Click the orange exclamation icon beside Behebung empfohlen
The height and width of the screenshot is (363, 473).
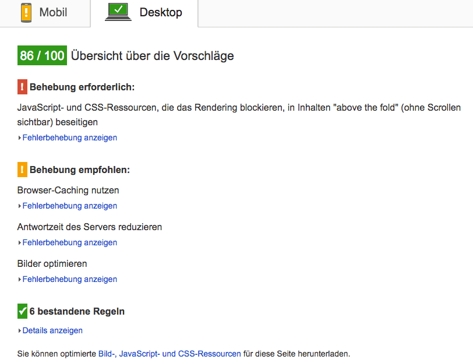pos(22,170)
